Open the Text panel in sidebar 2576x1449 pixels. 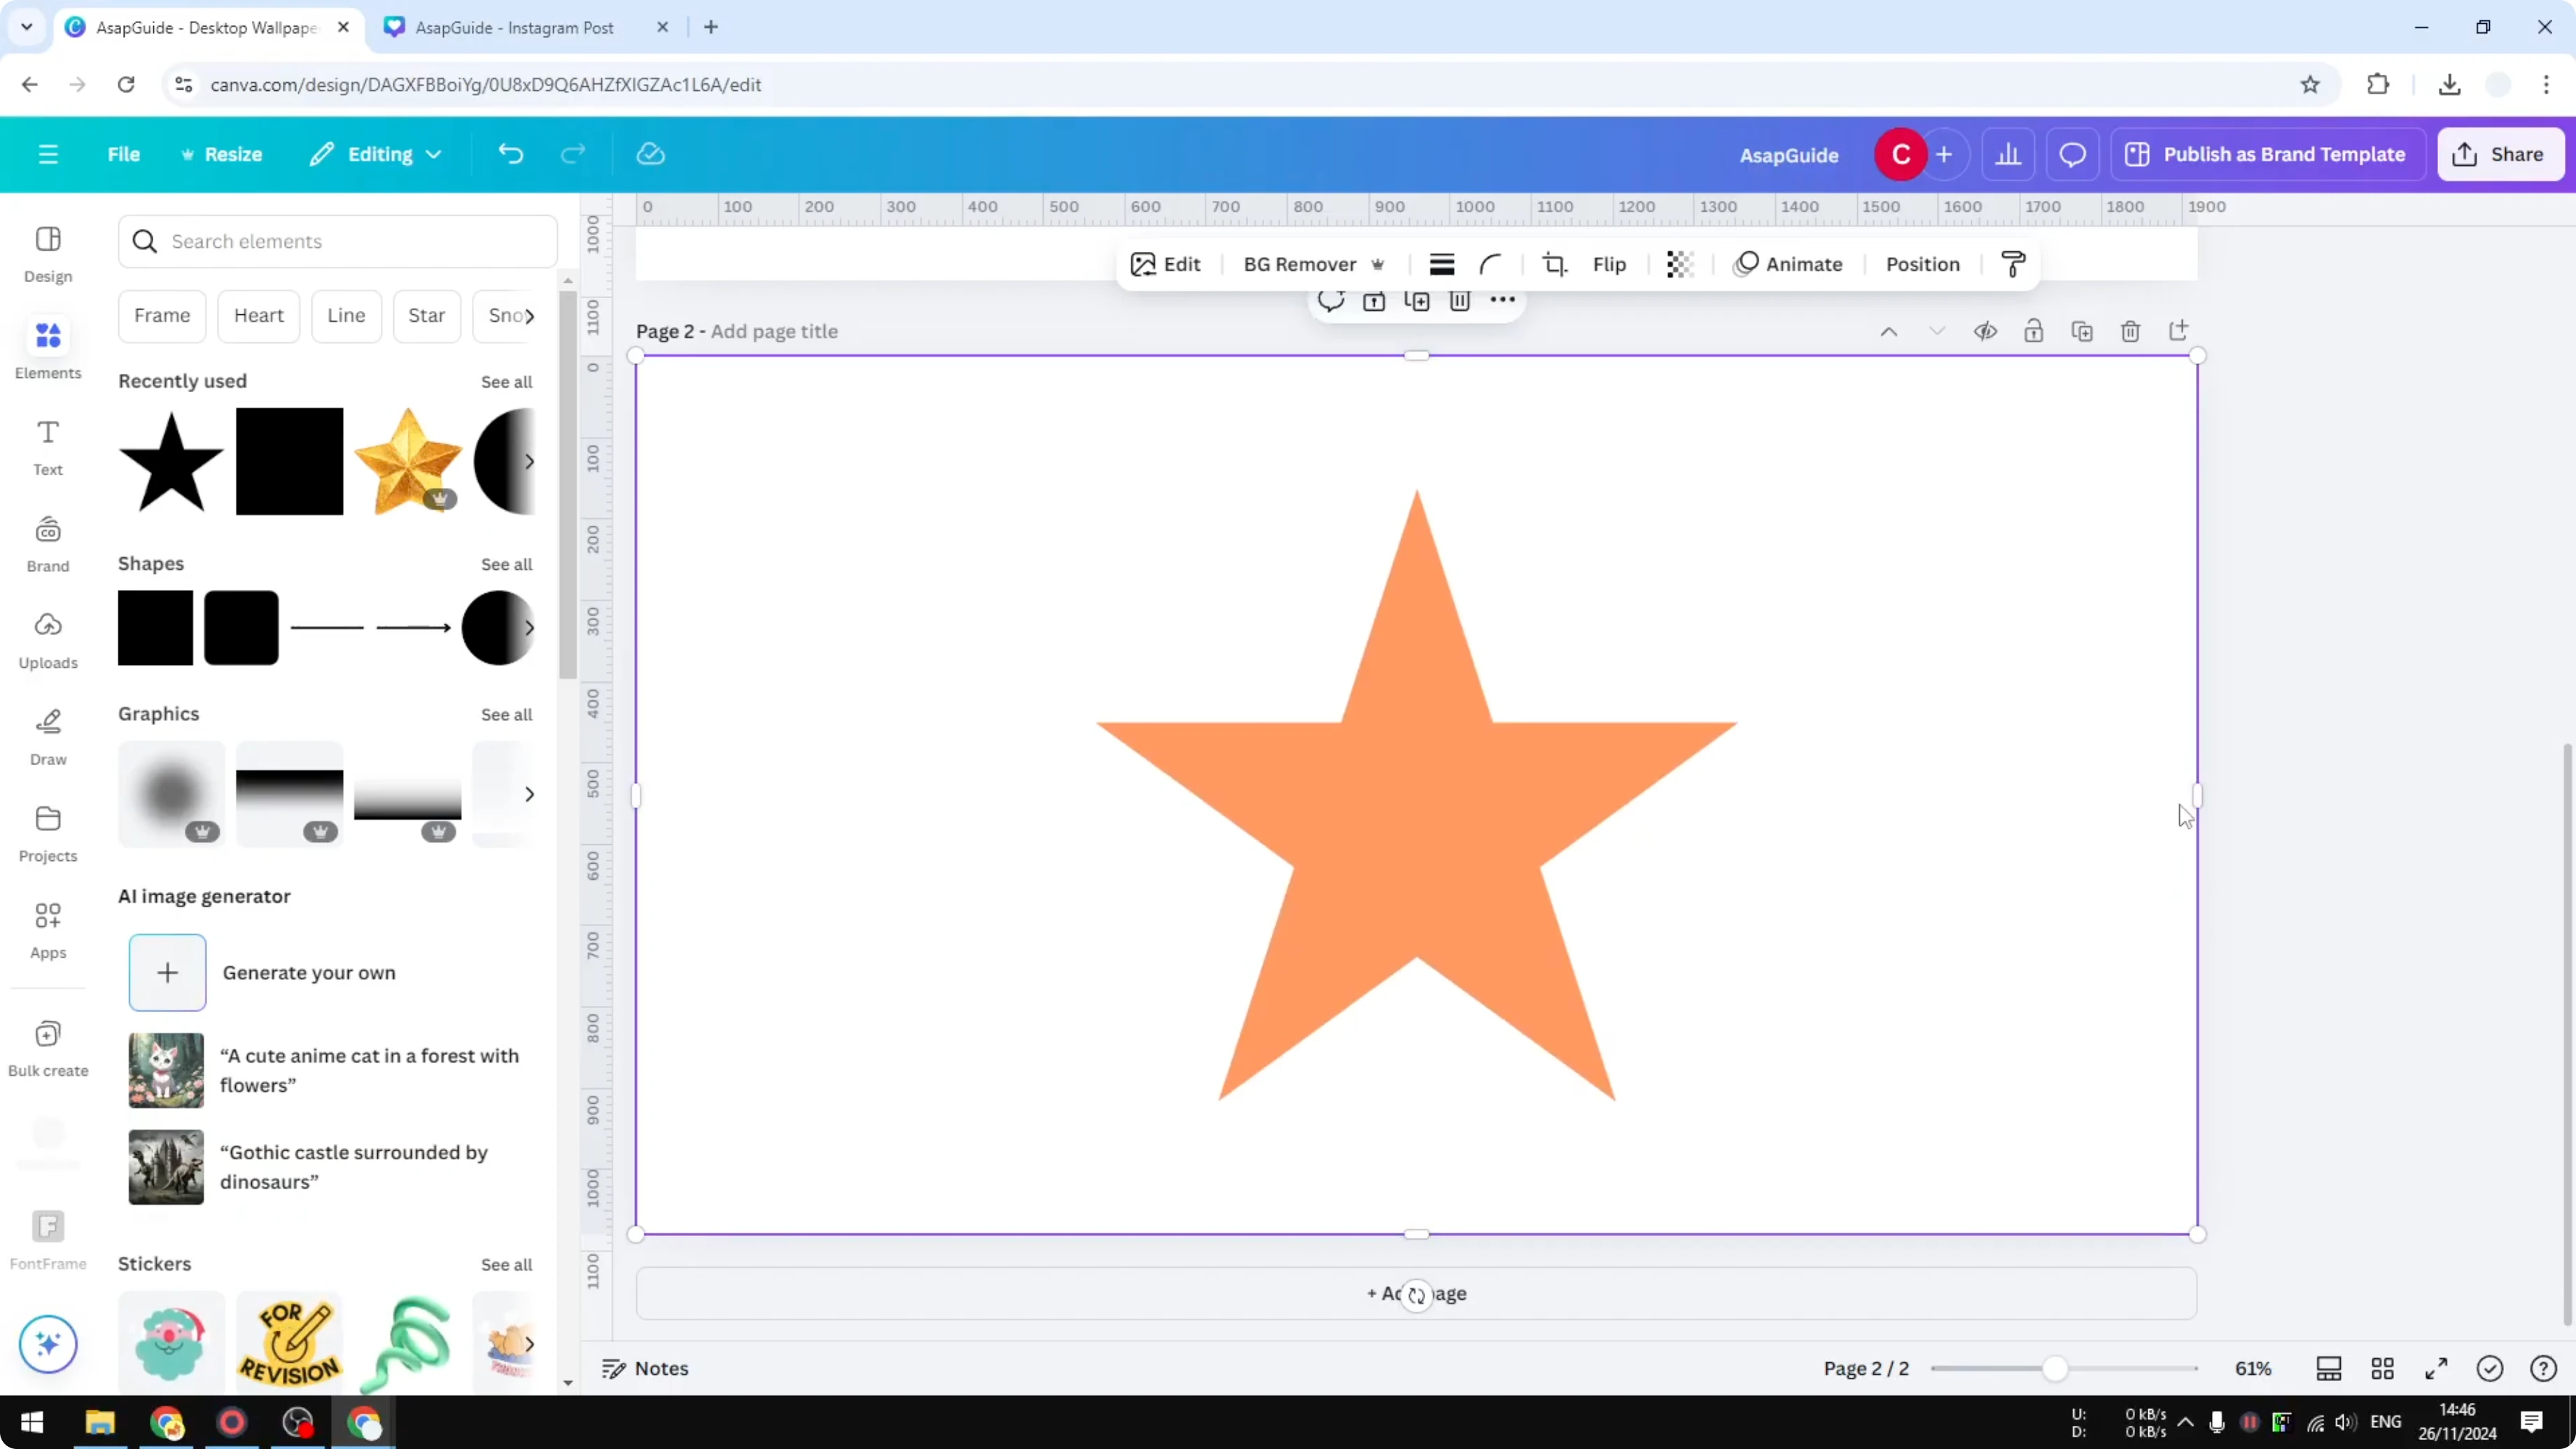click(x=47, y=445)
